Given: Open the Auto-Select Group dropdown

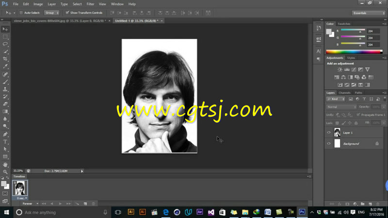Looking at the screenshot, I should [52, 13].
